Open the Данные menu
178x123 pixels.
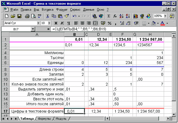pos(89,10)
